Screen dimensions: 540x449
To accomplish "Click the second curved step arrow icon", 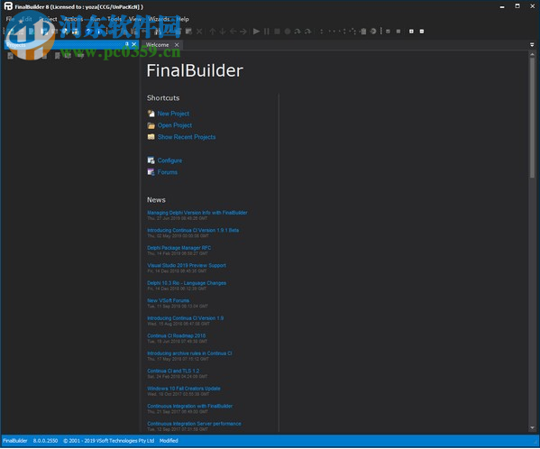I will 307,32.
